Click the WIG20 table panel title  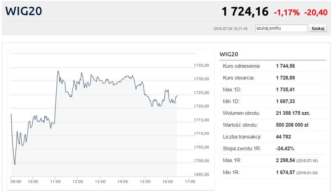(229, 54)
